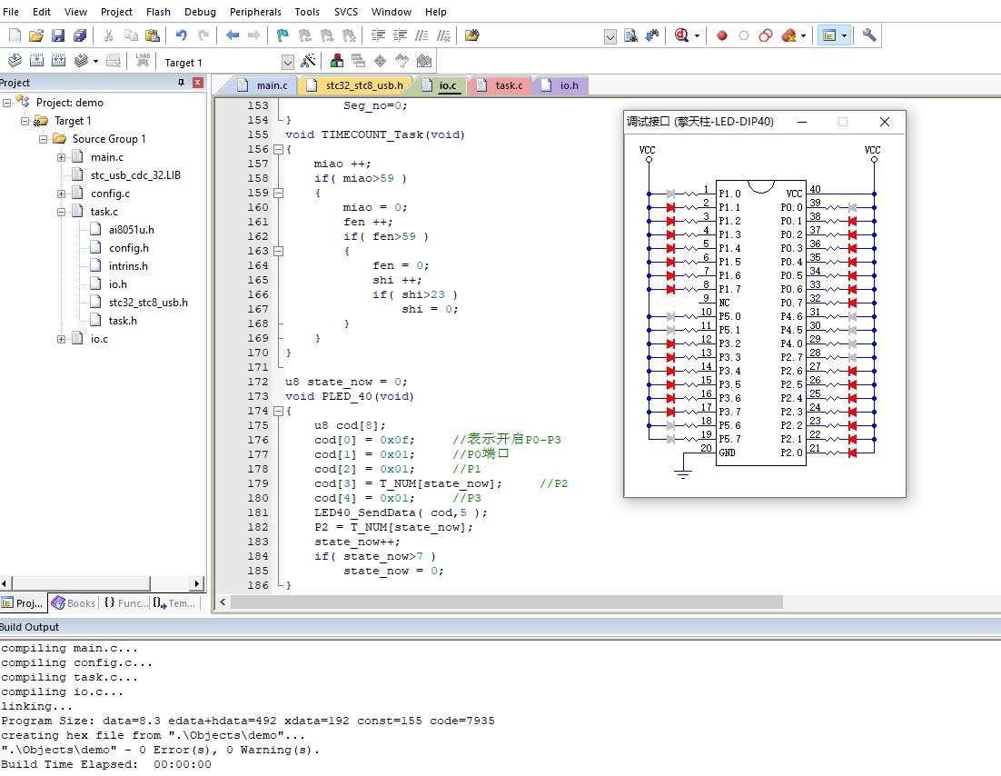The width and height of the screenshot is (1001, 776).
Task: Switch to the task.c editor tab
Action: tap(508, 85)
